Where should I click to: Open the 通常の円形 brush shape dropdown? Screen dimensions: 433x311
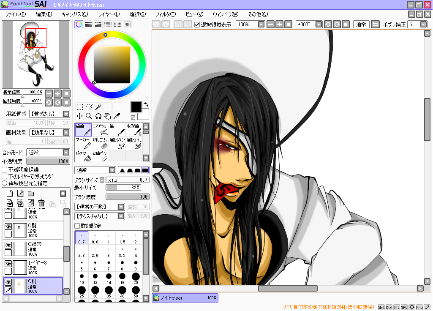pos(99,207)
